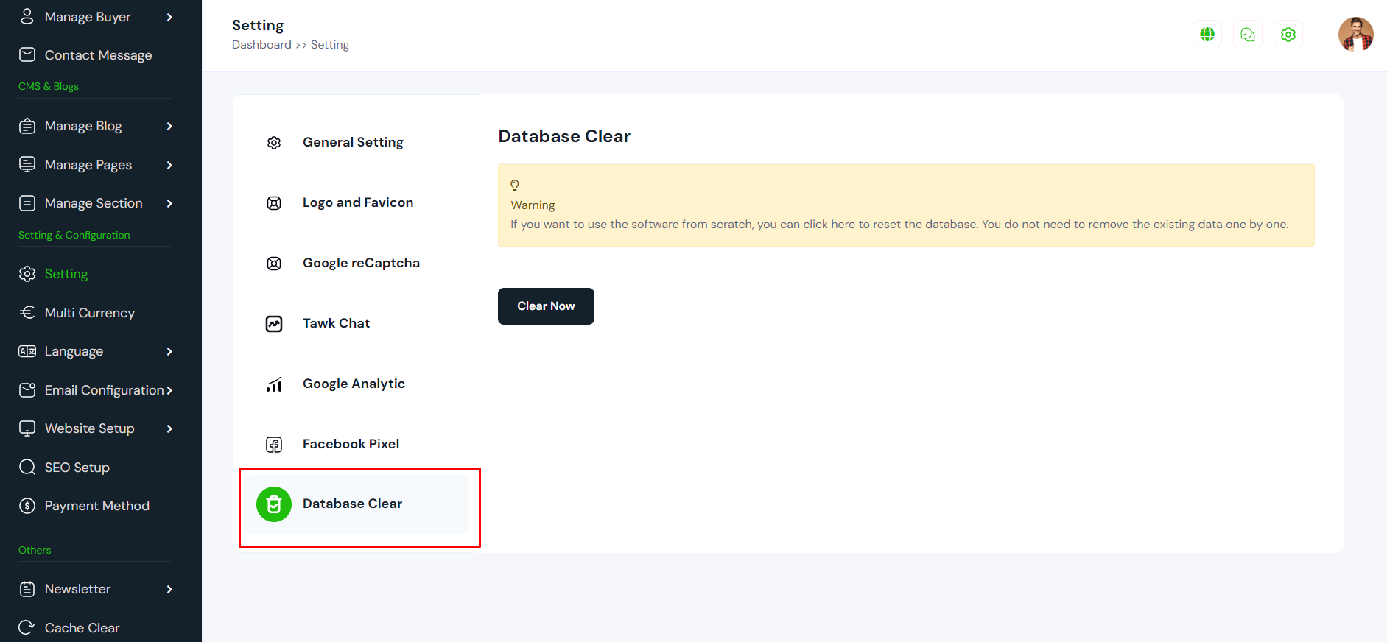Image resolution: width=1387 pixels, height=642 pixels.
Task: Open the chat messages icon in the header
Action: coord(1247,35)
